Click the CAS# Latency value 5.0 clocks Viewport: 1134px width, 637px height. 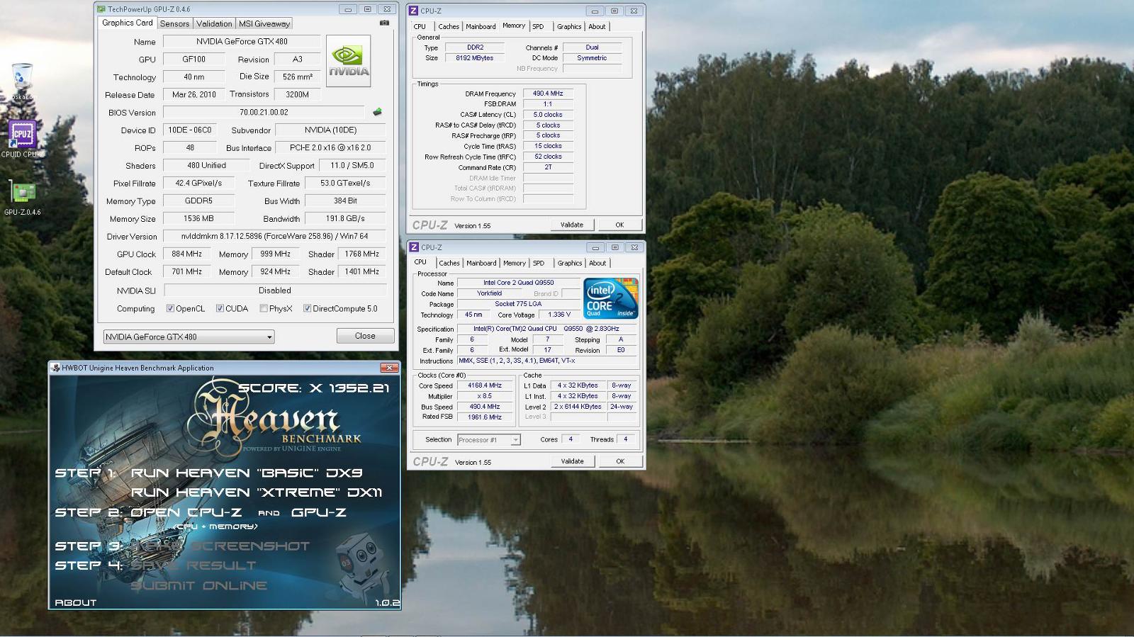pos(548,115)
